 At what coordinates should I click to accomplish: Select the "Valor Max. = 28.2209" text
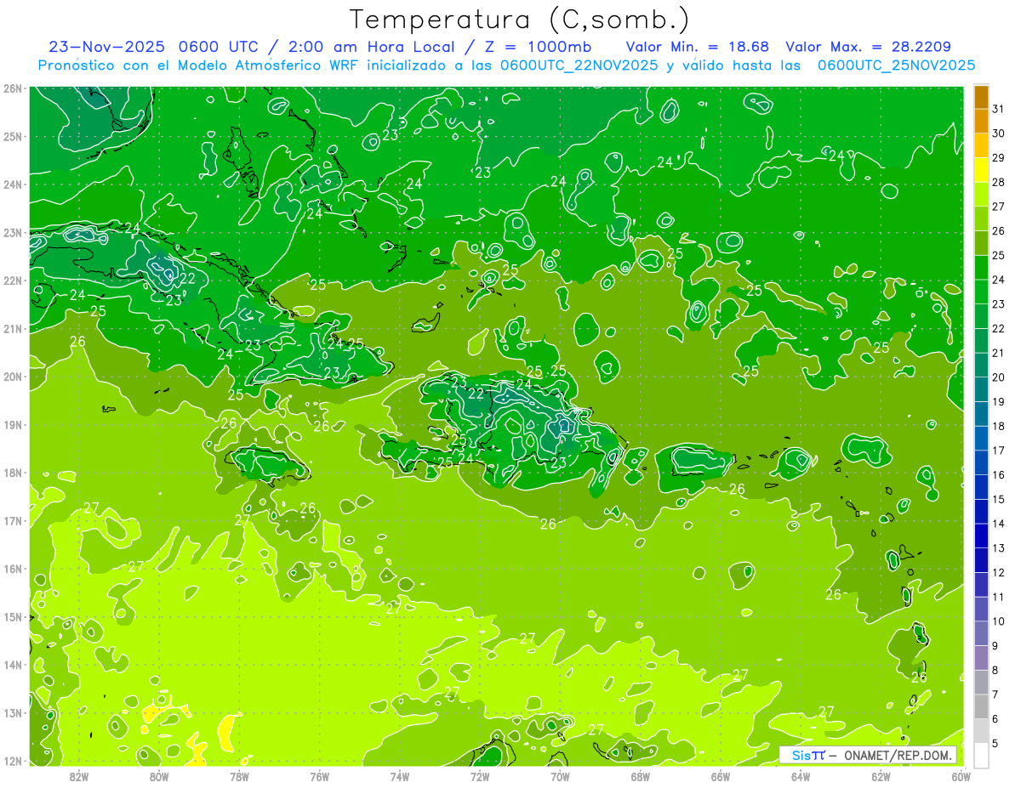click(869, 47)
